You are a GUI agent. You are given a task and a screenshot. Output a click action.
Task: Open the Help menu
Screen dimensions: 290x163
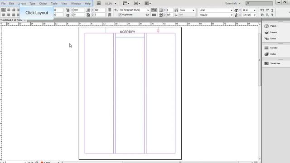[x=87, y=4]
